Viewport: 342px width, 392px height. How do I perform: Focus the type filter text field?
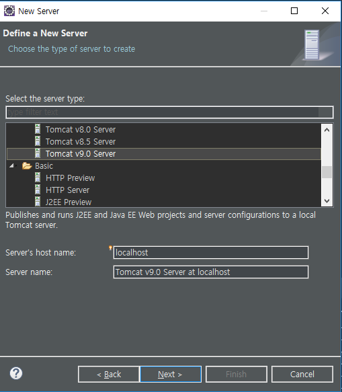pos(169,112)
